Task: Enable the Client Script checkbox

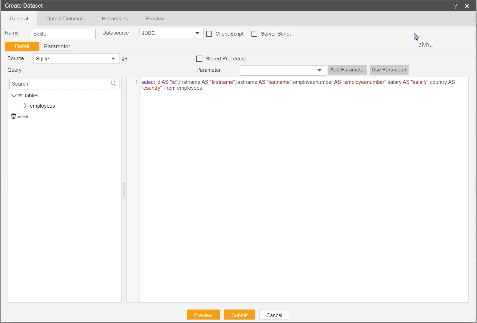Action: pyautogui.click(x=209, y=34)
